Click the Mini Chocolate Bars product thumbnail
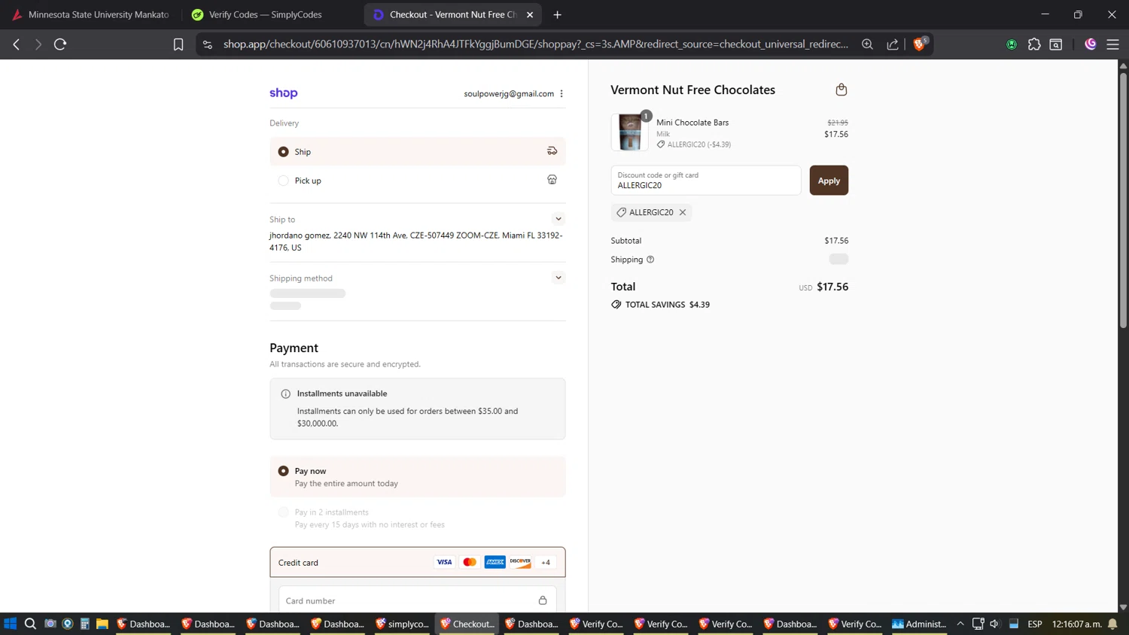Screen dimensions: 1129x635 (629, 132)
